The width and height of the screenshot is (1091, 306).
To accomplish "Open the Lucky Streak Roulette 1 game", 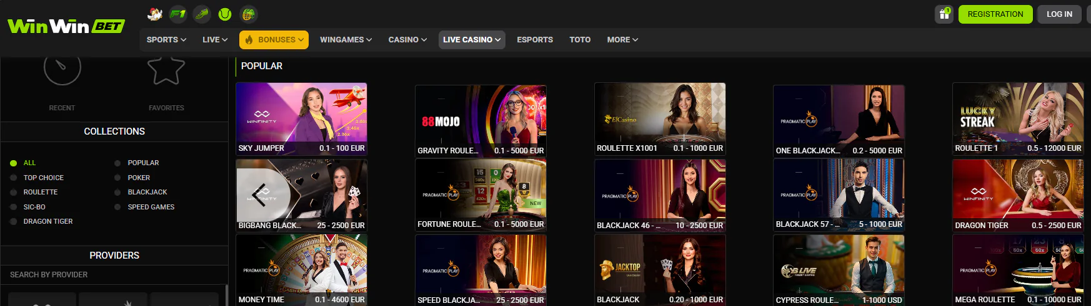I will click(1018, 119).
